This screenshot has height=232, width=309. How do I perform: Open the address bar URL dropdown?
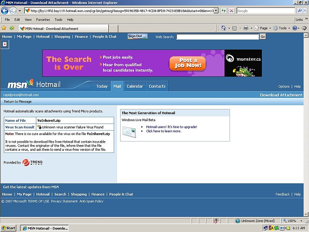click(216, 11)
